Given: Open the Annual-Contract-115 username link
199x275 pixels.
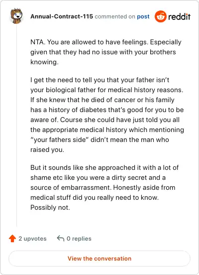Looking at the screenshot, I should click(62, 16).
